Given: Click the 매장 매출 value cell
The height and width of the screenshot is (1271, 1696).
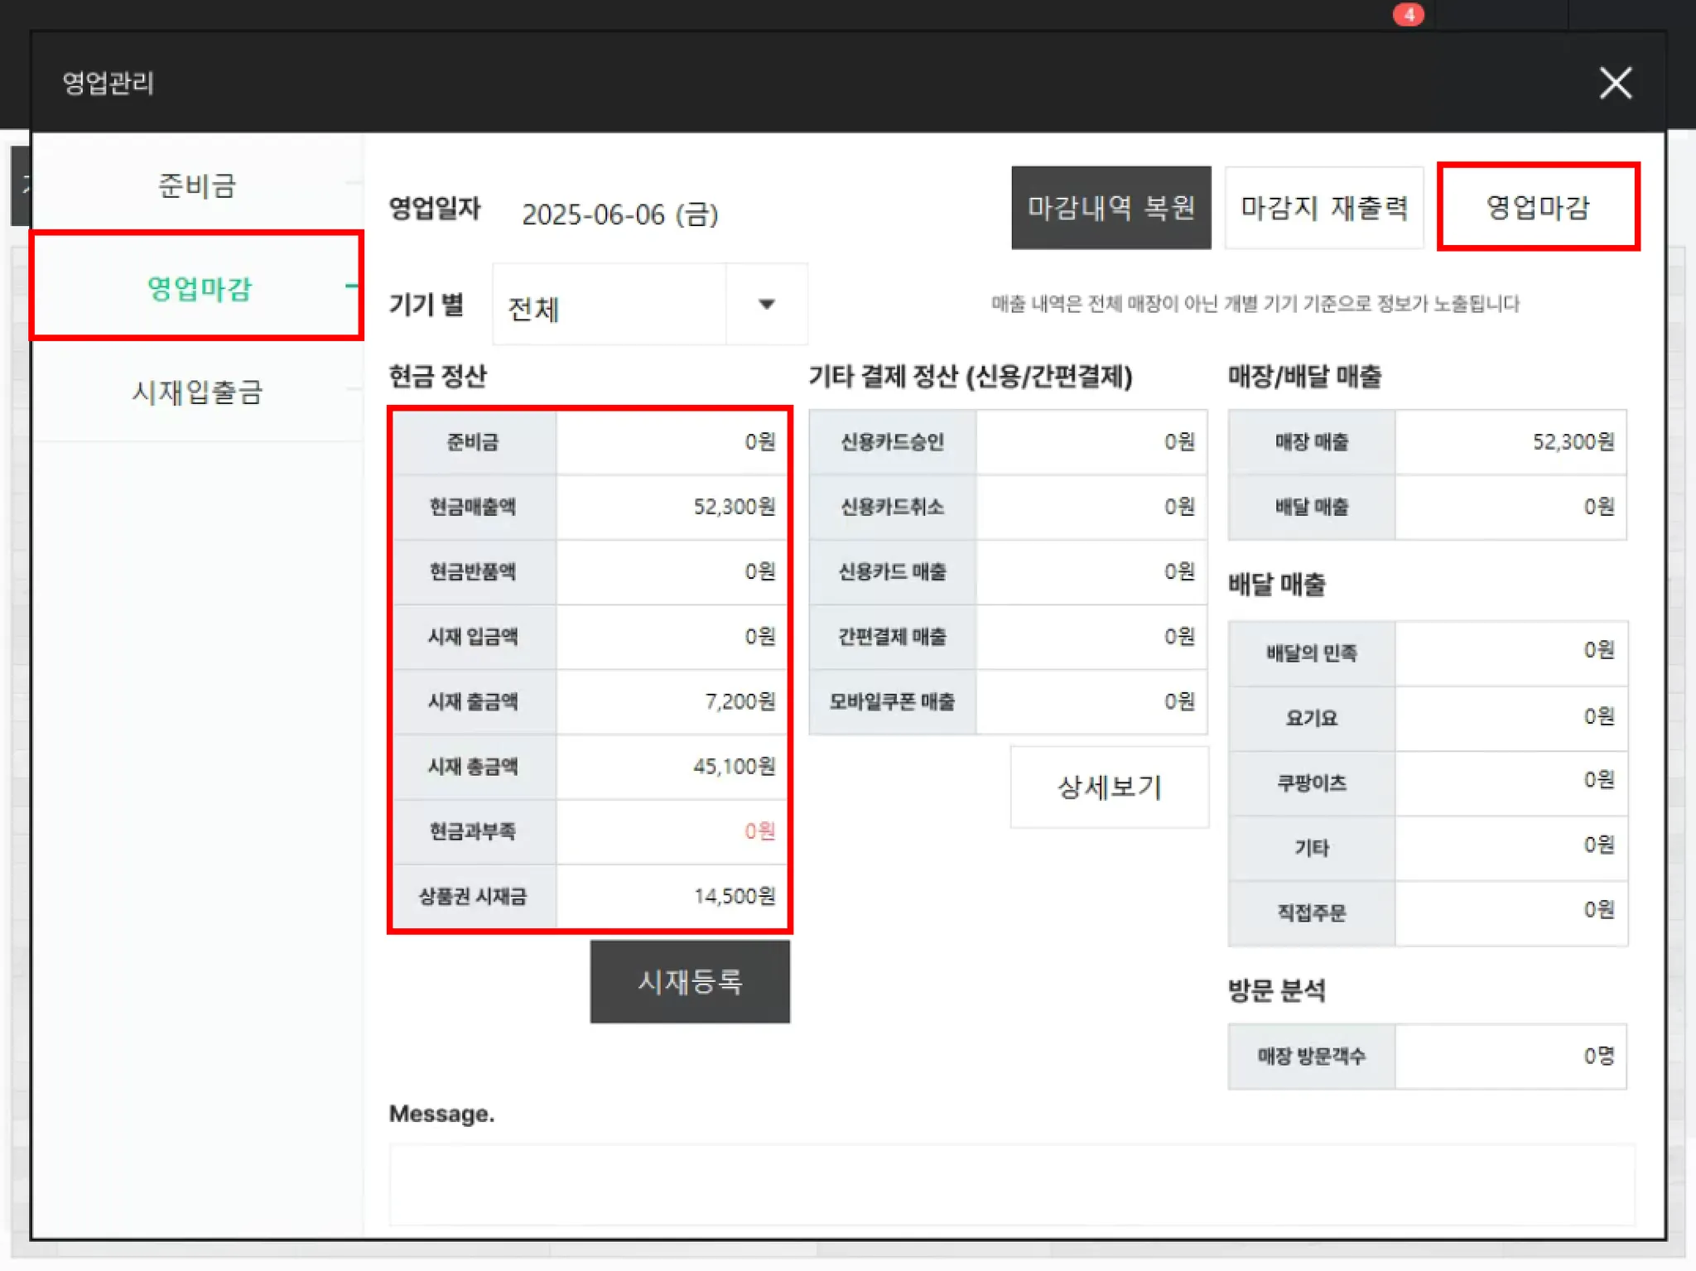Looking at the screenshot, I should [x=1510, y=442].
